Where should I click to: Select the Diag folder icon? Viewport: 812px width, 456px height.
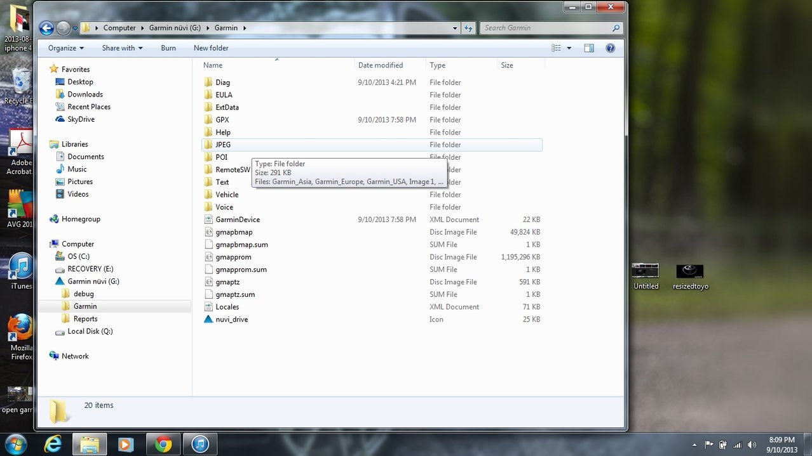click(x=208, y=82)
